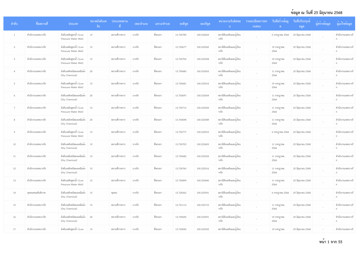This screenshot has width=358, height=254.
Task: Click the ผู้สร้างข้อมูล column header
Action: (x=323, y=24)
